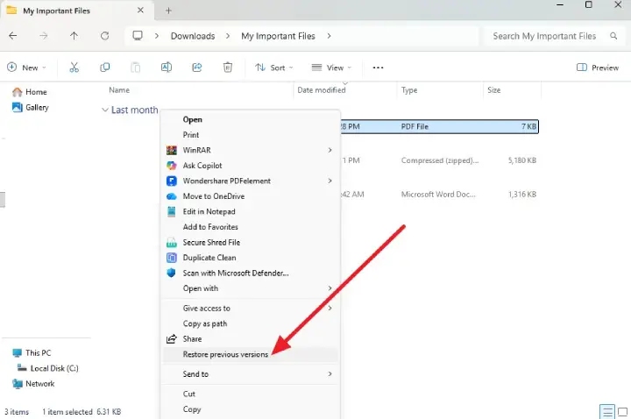Screen dimensions: 631x419
Task: Expand the Open with submenu arrow
Action: [330, 288]
